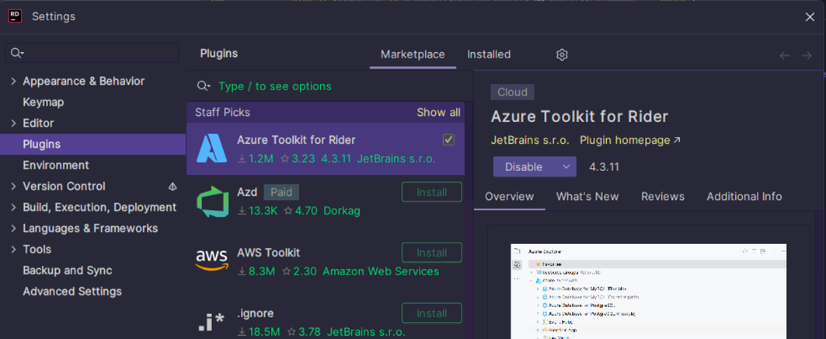The image size is (826, 339).
Task: Switch to the Installed tab
Action: [489, 54]
